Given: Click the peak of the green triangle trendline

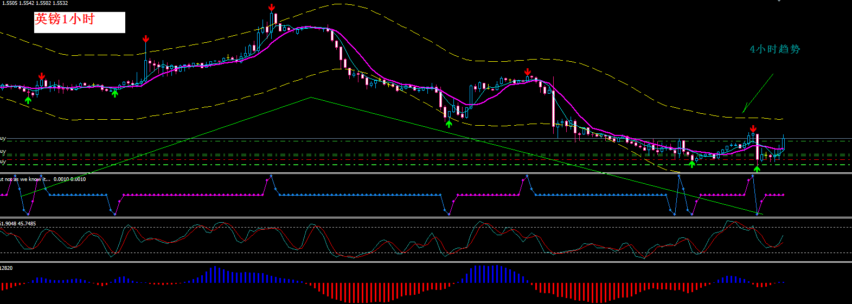Looking at the screenshot, I should point(311,98).
